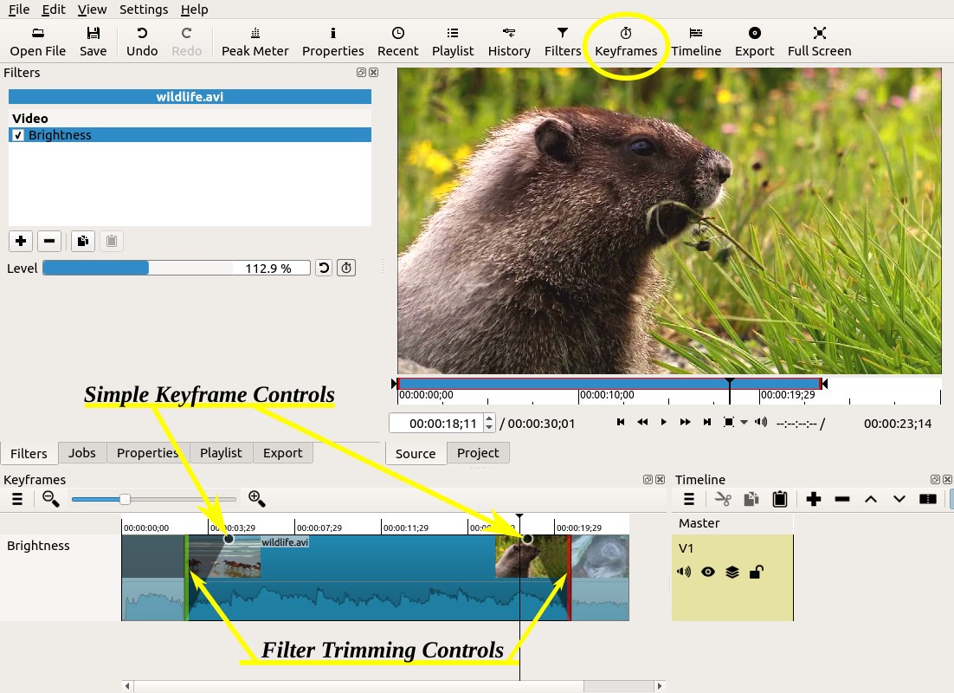Select the Cut (scissors) tool in Timeline toolbar
Image resolution: width=954 pixels, height=693 pixels.
pyautogui.click(x=724, y=498)
